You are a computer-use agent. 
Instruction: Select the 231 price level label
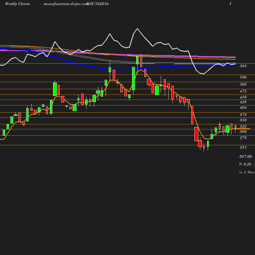click(x=243, y=147)
